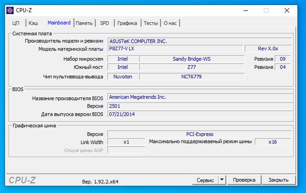Select the Mainboard tab
Viewport: 306px width, 193px height.
click(x=59, y=23)
